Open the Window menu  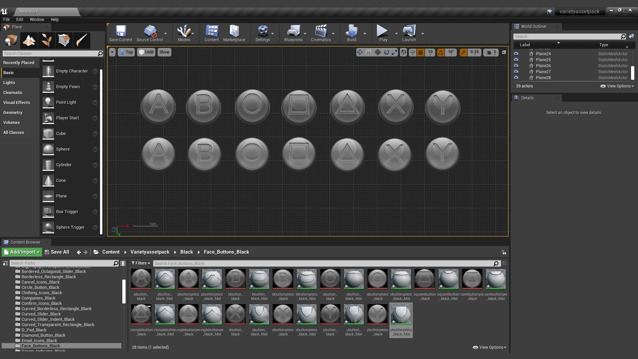(x=37, y=19)
